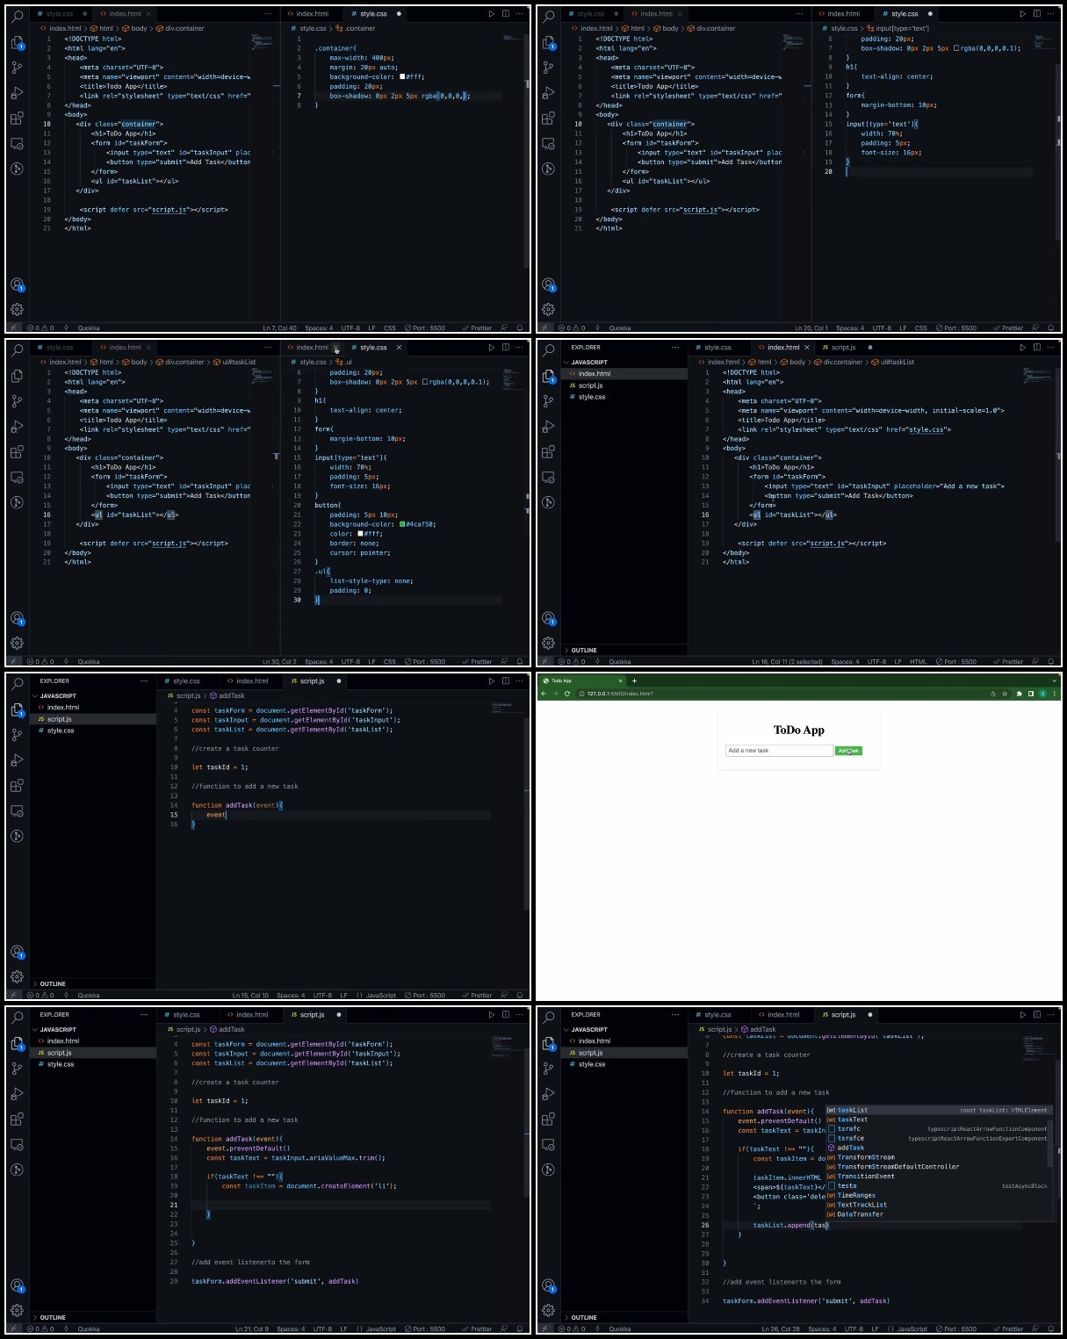This screenshot has height=1339, width=1067.
Task: Click green #4caf50 color swatch
Action: (x=402, y=524)
